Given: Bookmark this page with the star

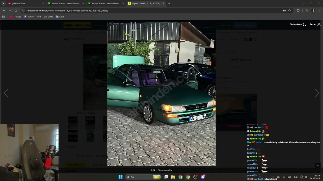Looking at the screenshot, I should pos(289,11).
